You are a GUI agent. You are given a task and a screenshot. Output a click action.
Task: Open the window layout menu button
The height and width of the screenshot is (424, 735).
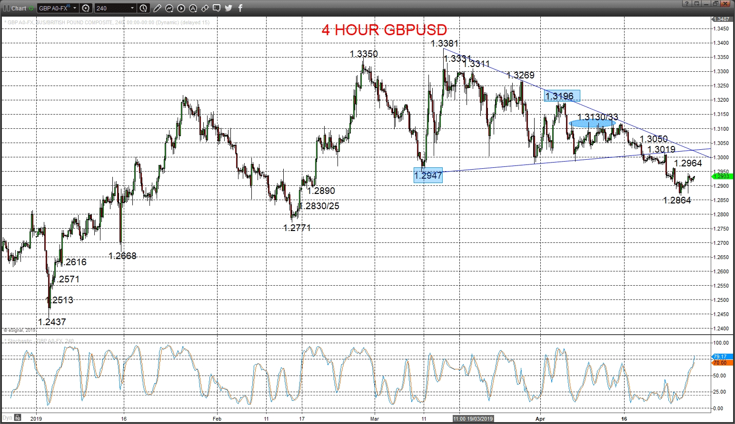(697, 4)
